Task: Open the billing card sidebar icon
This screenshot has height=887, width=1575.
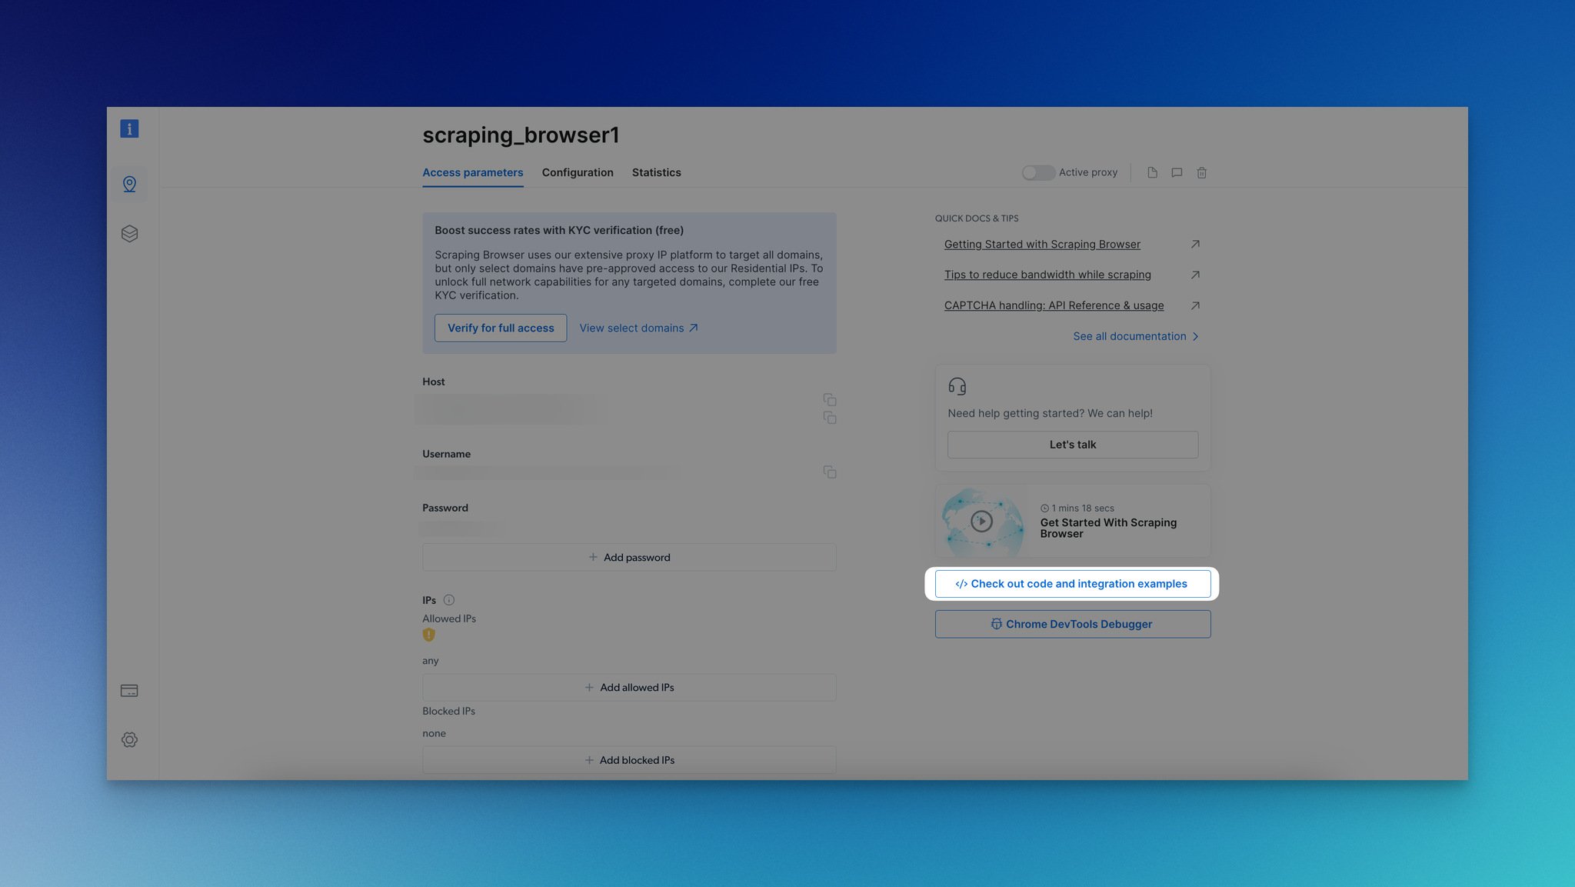Action: click(129, 691)
